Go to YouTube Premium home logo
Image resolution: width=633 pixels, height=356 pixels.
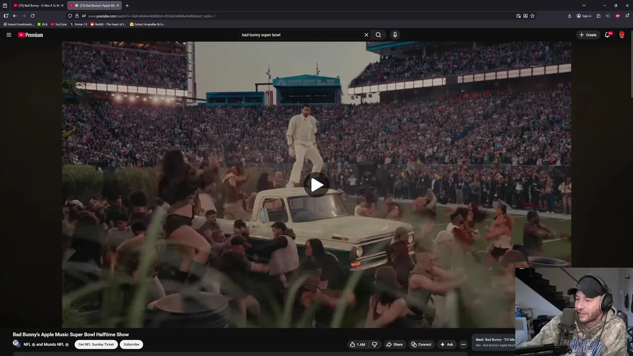click(30, 35)
